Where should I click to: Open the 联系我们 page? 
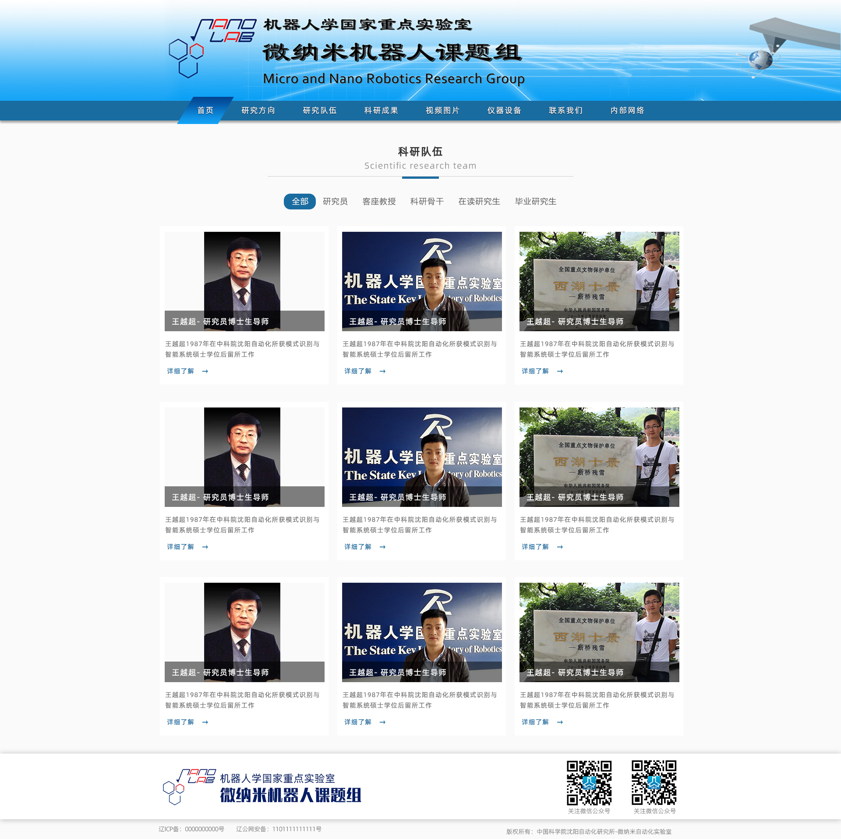point(565,110)
